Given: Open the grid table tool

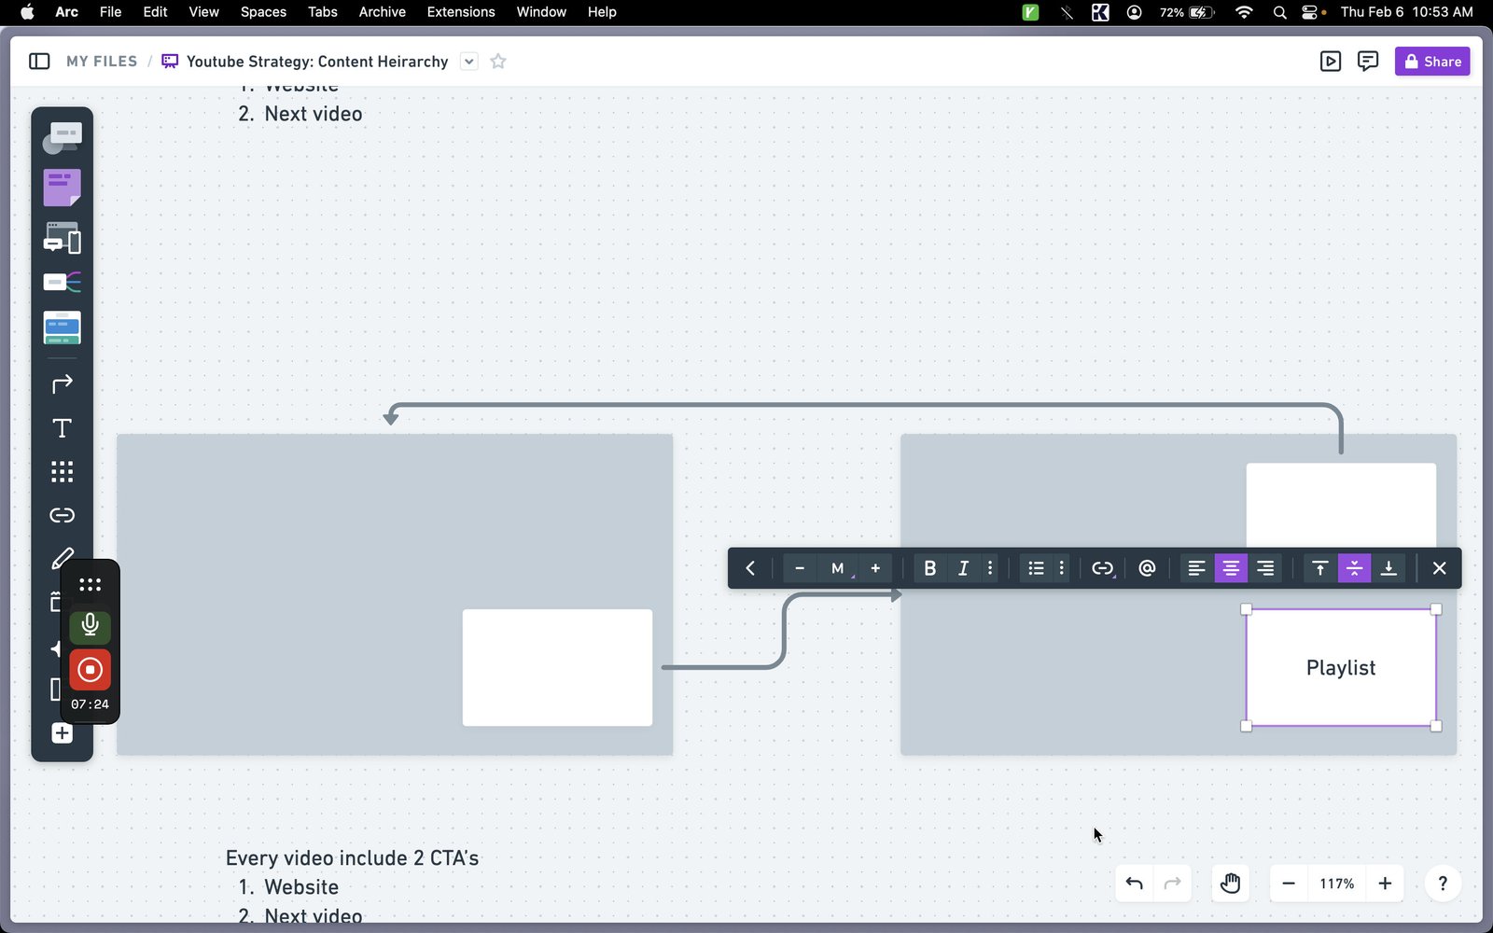Looking at the screenshot, I should [63, 472].
